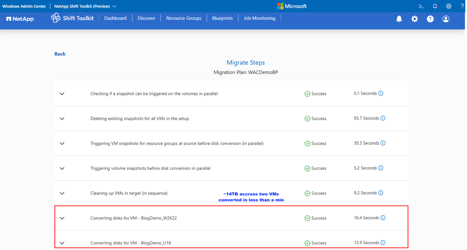The height and width of the screenshot is (250, 467).
Task: Open the Windows Admin Center settings gear
Action: [448, 6]
